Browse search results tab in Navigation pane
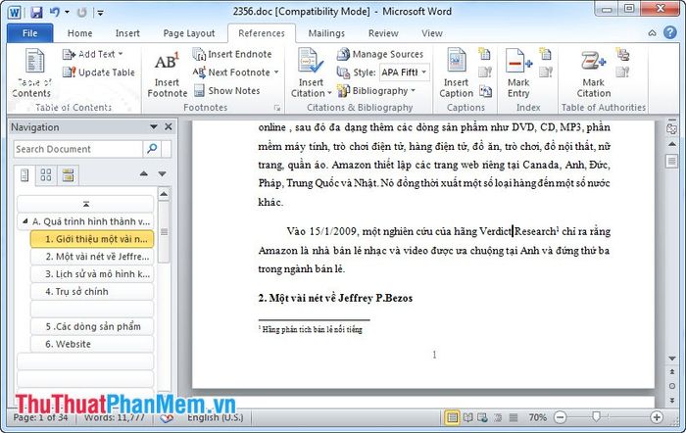This screenshot has height=433, width=686. click(68, 175)
